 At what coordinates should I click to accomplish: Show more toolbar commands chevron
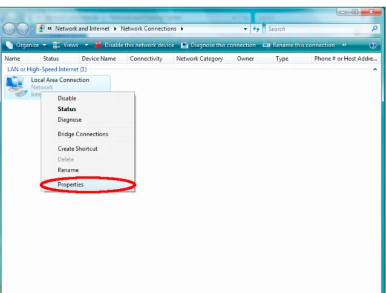[x=344, y=45]
